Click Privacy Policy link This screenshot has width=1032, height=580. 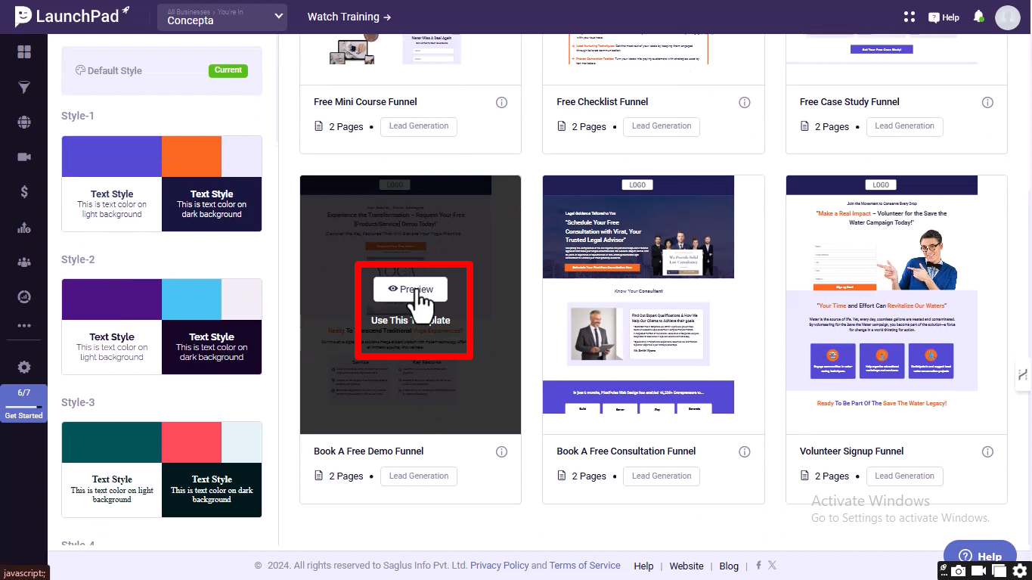click(500, 566)
